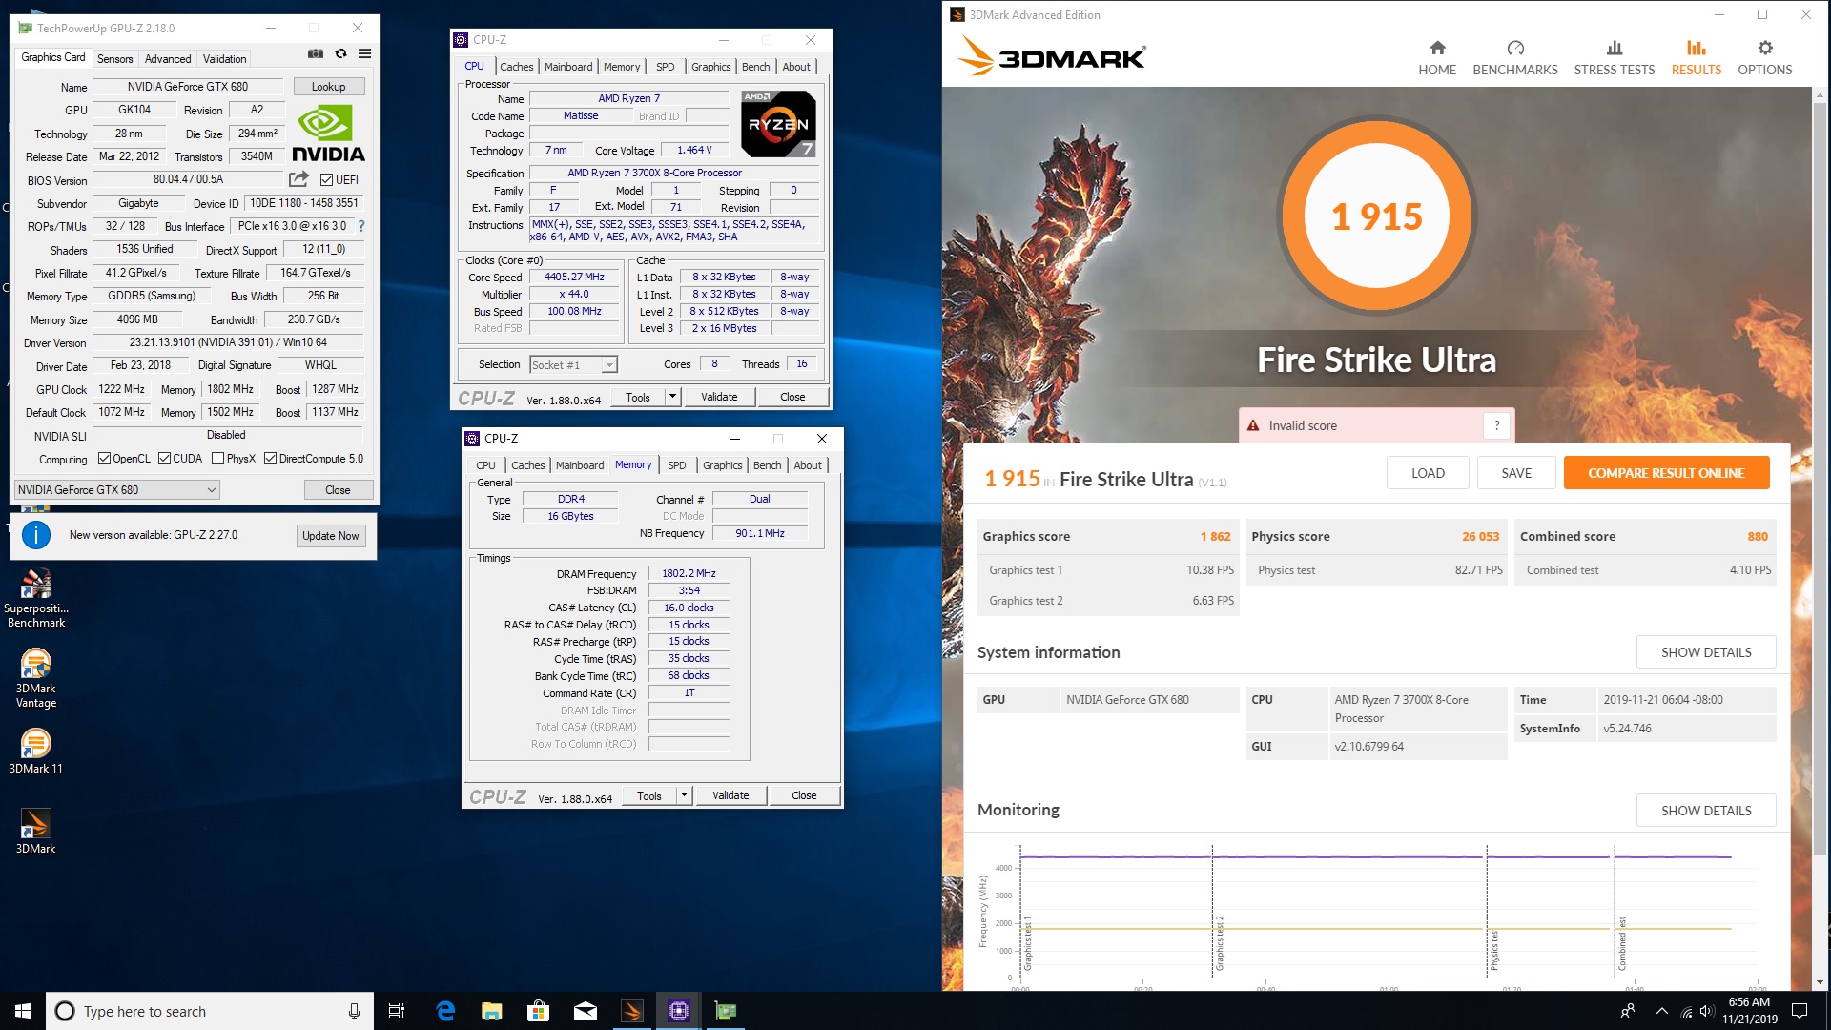The width and height of the screenshot is (1831, 1030).
Task: Open Superposition Benchmark desktop shortcut
Action: tap(36, 598)
